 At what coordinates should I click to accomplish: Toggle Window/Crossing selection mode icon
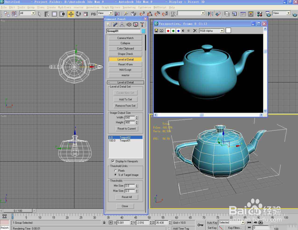coord(62,14)
